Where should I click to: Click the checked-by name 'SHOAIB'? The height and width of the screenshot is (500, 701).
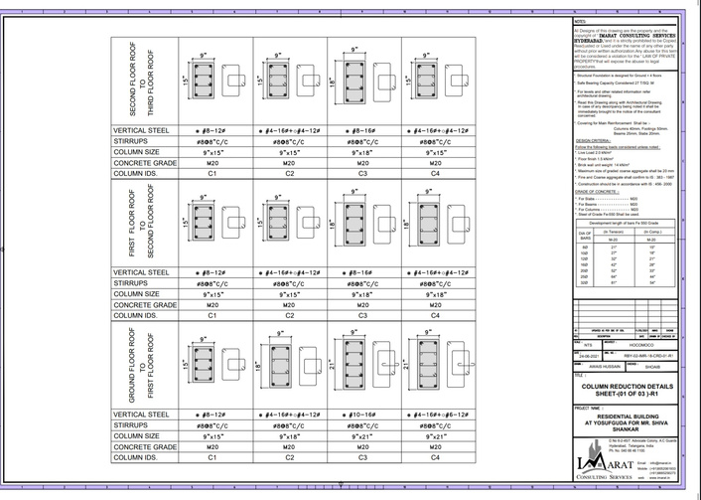[x=652, y=367]
